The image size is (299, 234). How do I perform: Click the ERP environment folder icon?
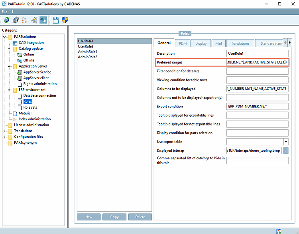pyautogui.click(x=15, y=90)
